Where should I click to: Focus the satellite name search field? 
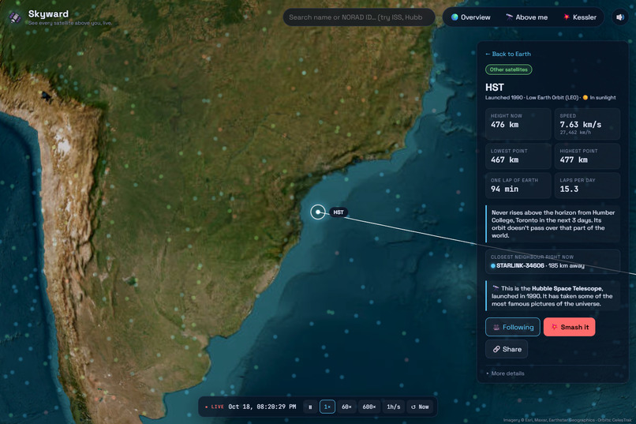[359, 17]
